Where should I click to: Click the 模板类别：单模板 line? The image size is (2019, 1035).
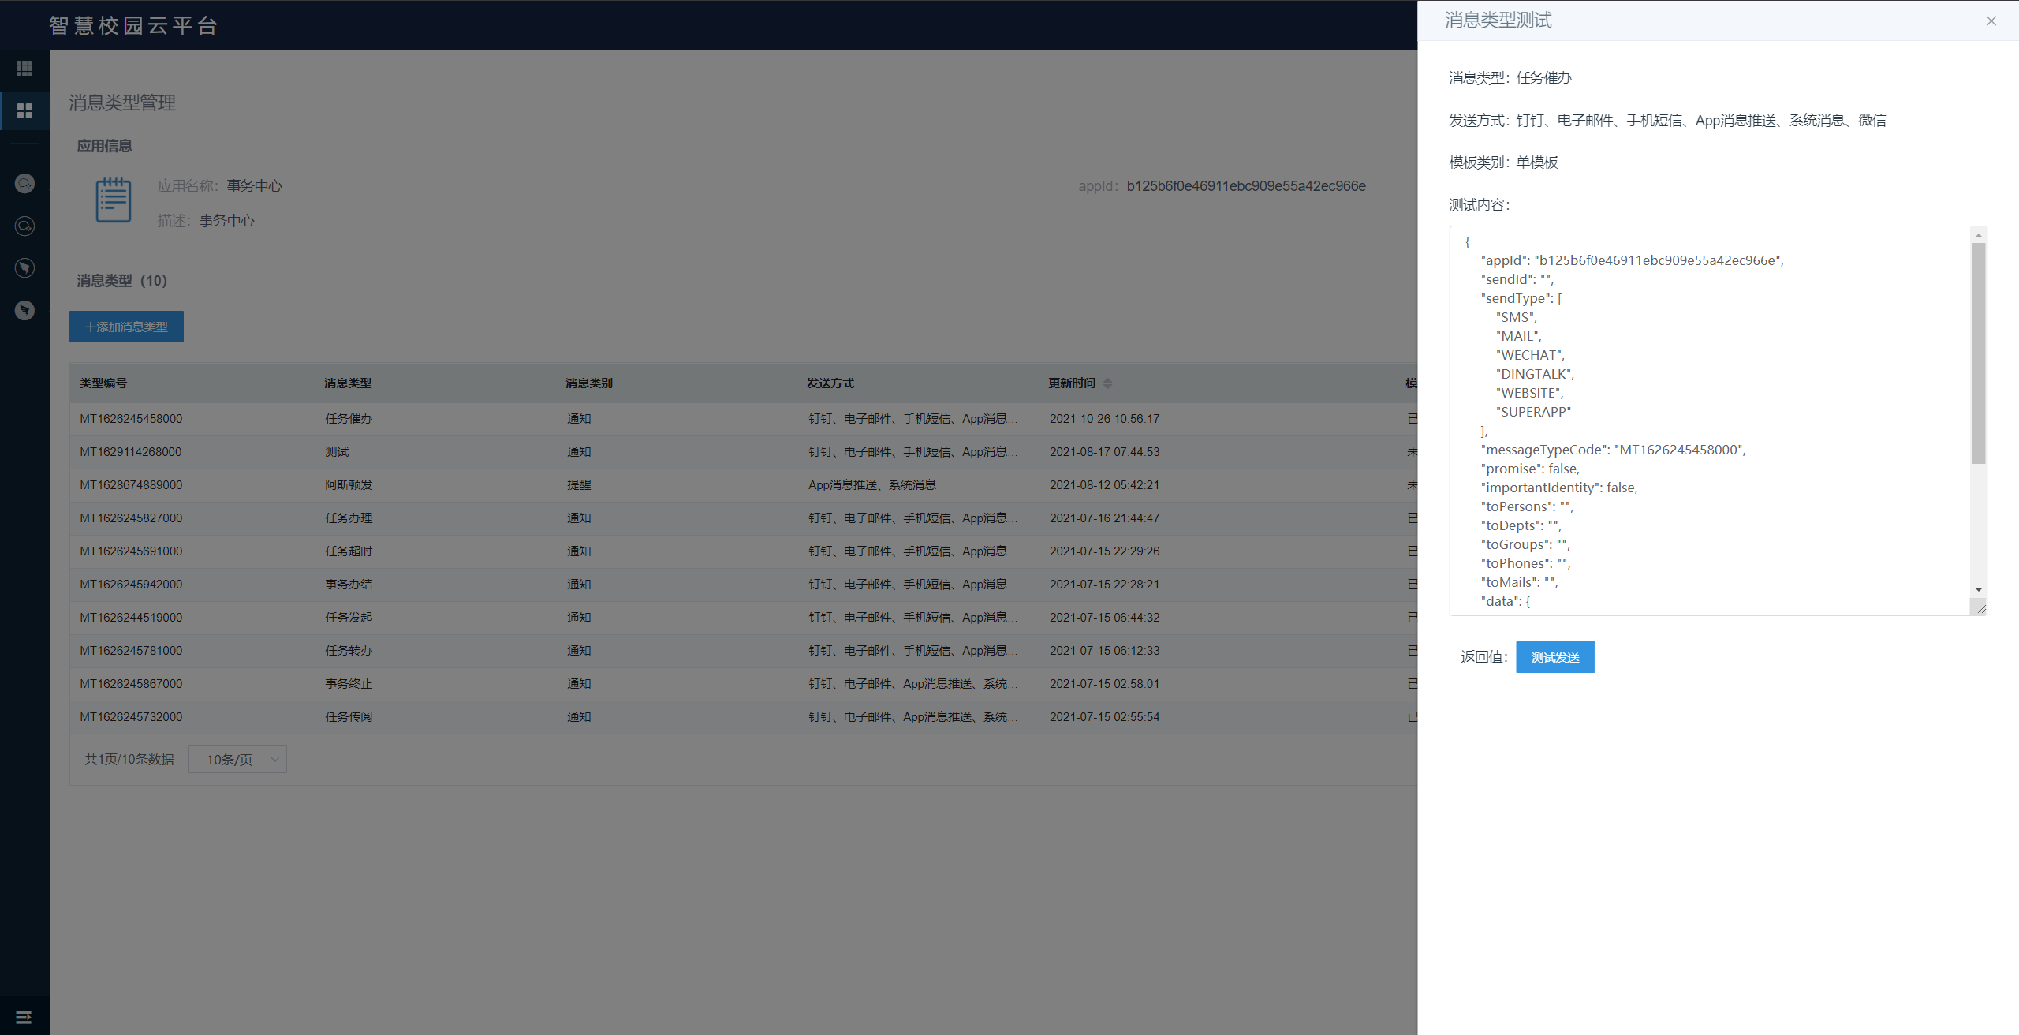tap(1503, 163)
